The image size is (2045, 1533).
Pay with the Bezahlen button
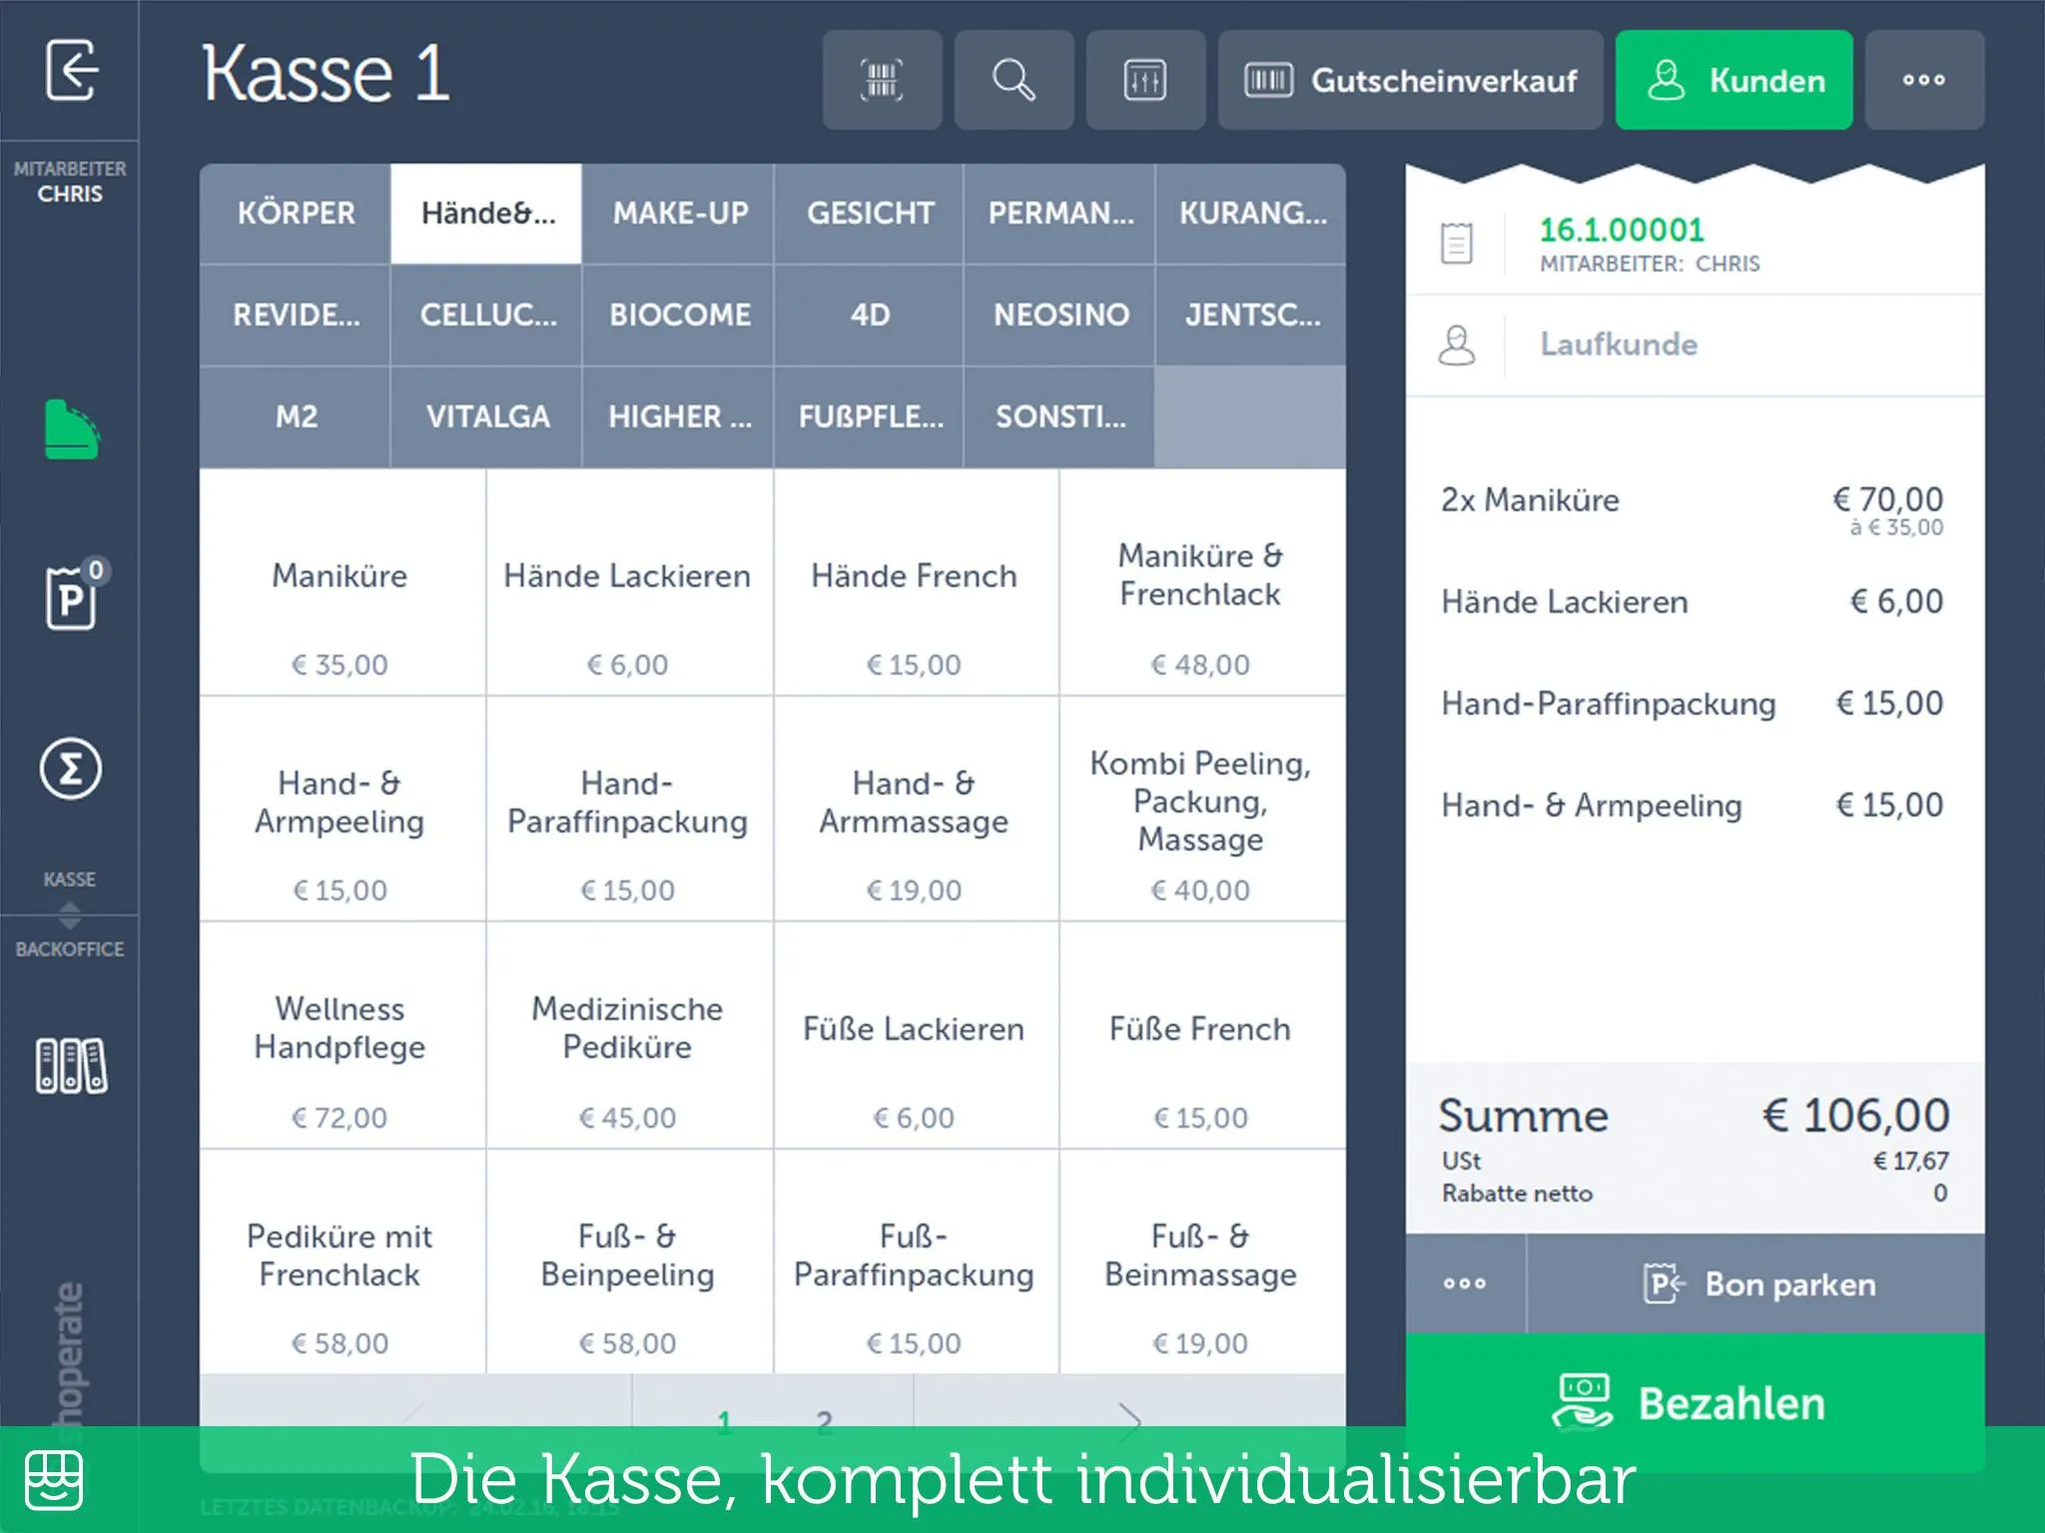coord(1696,1403)
